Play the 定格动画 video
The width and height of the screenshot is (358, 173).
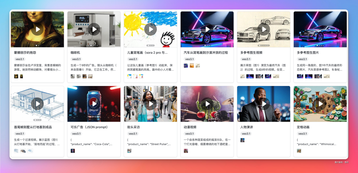click(x=320, y=104)
